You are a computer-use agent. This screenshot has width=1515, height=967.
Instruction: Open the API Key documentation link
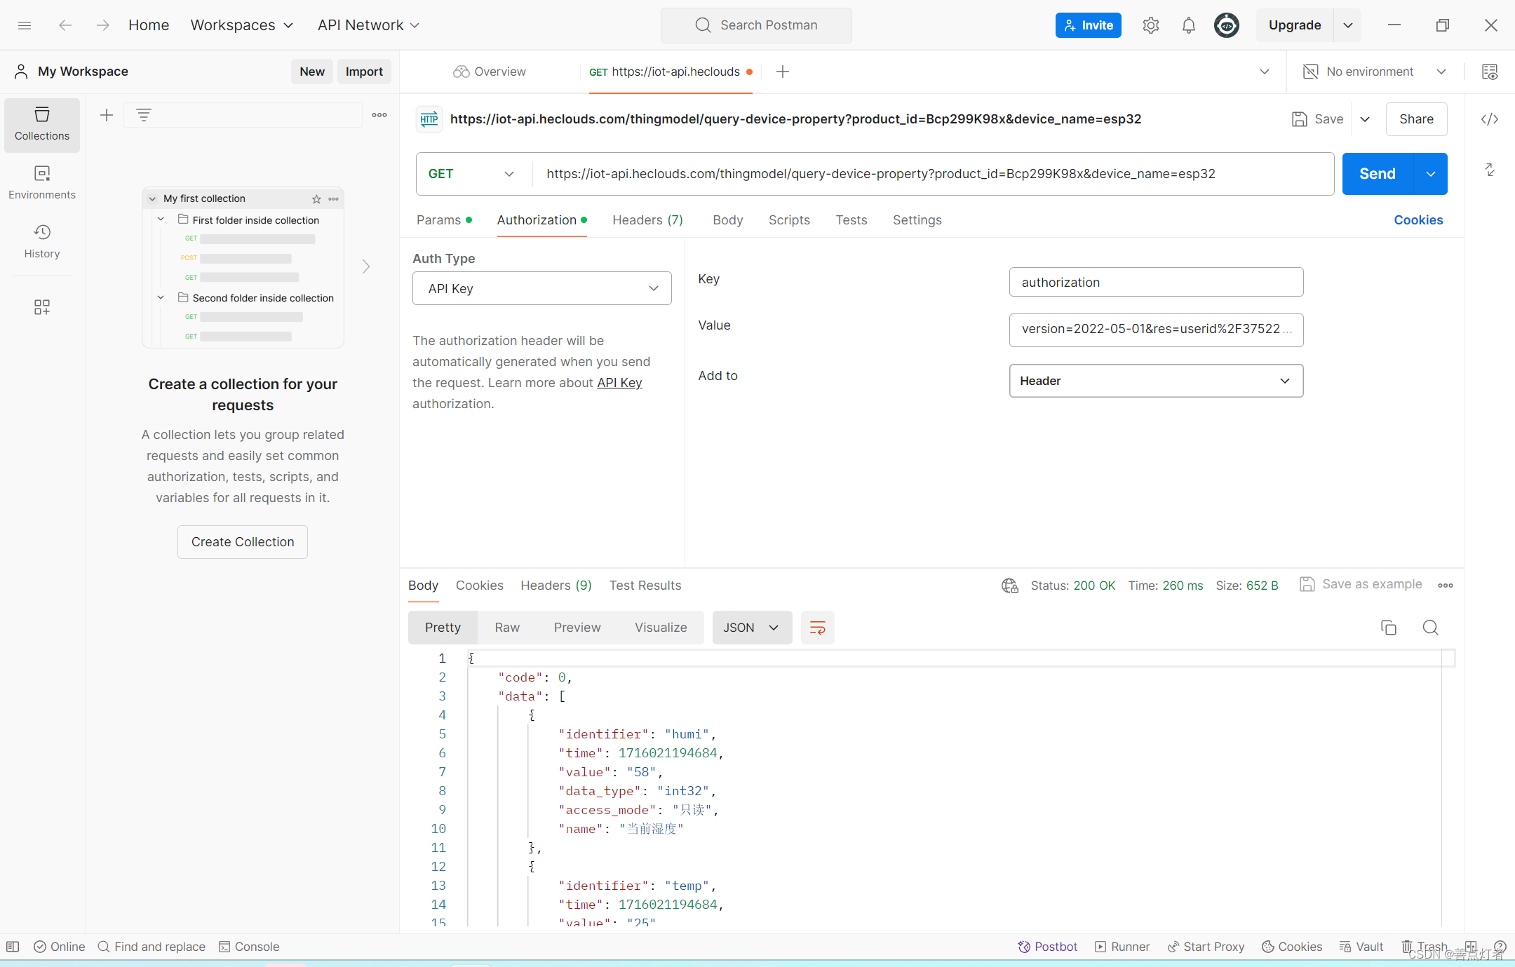619,383
